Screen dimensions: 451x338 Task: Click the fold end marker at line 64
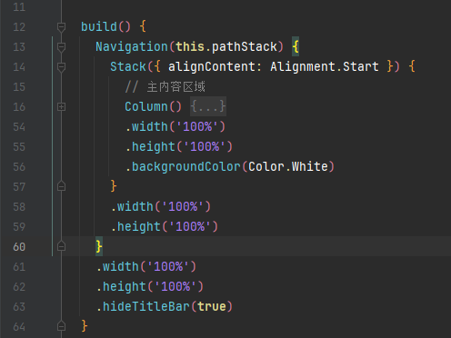[61, 326]
